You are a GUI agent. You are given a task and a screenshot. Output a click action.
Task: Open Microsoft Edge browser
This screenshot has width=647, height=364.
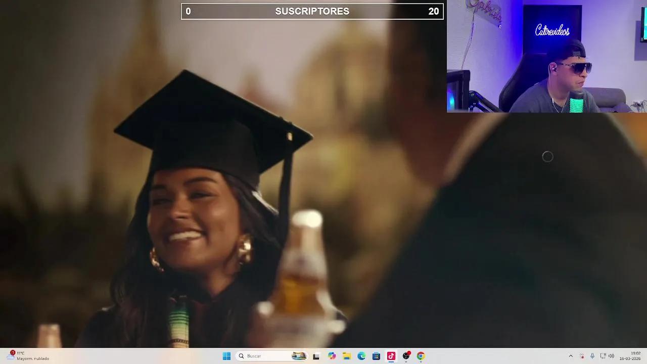361,356
